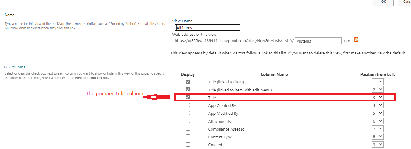
Task: Enable Content Type column display
Action: [x=188, y=137]
